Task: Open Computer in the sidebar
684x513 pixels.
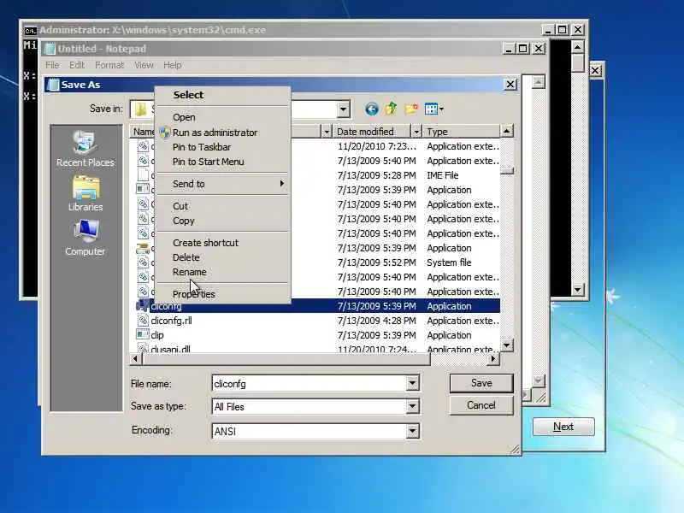Action: tap(85, 238)
